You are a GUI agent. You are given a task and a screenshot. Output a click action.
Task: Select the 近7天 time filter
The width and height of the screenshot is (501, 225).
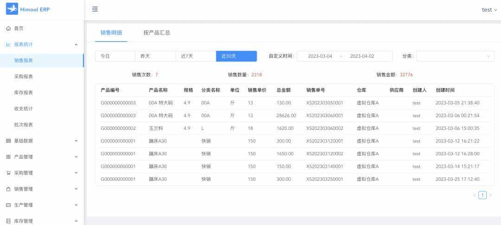coord(196,56)
